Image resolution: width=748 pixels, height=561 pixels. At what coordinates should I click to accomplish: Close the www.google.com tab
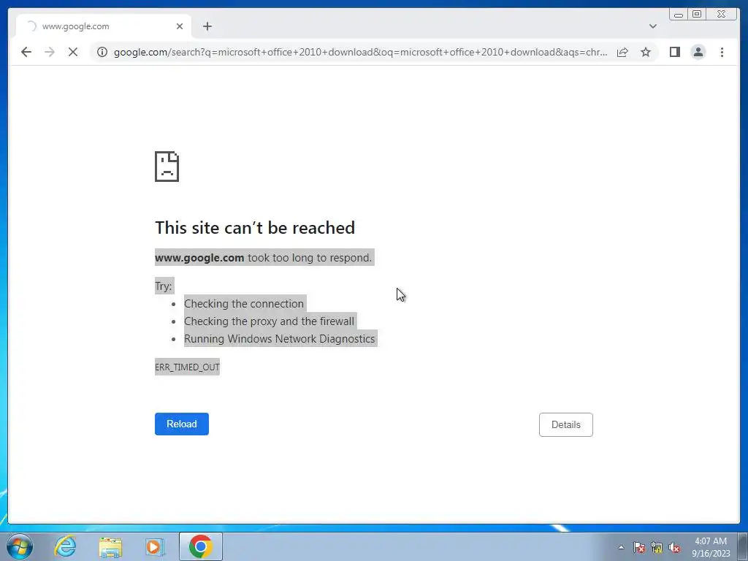point(180,26)
